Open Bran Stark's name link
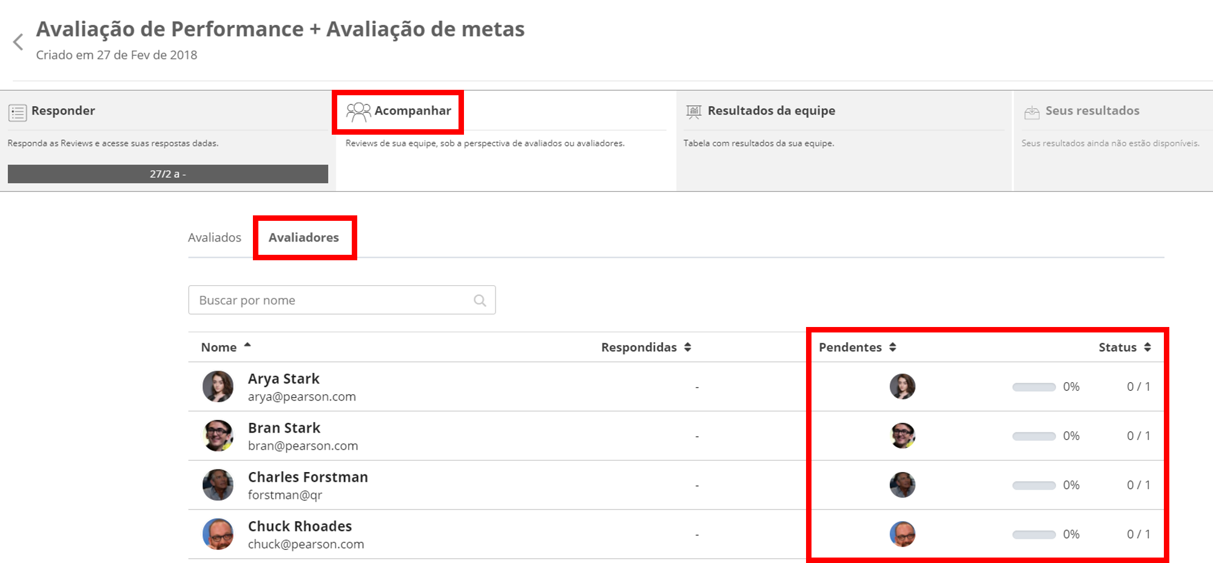Viewport: 1213px width, 563px height. pos(284,428)
